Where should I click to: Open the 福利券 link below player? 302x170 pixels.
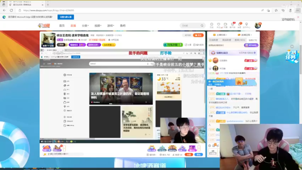point(151,155)
